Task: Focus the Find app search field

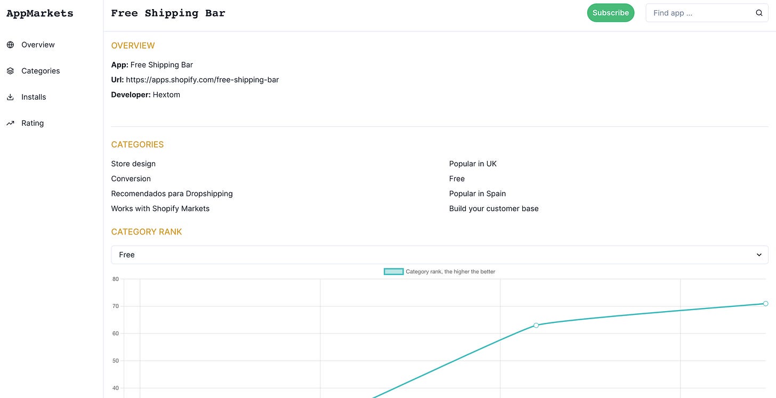Action: point(707,13)
